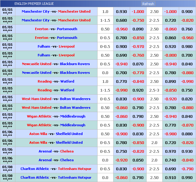Pick 0.970 odds for Arsenal vs Chelsea
This screenshot has width=196, height=182.
pyautogui.click(x=170, y=151)
